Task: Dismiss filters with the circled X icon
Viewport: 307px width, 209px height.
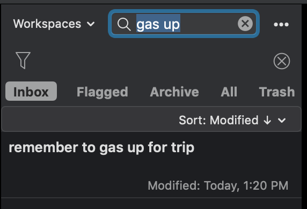Action: point(282,61)
